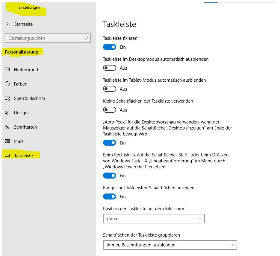Click the Hintergrund picture icon
The image size is (280, 256).
pyautogui.click(x=7, y=69)
